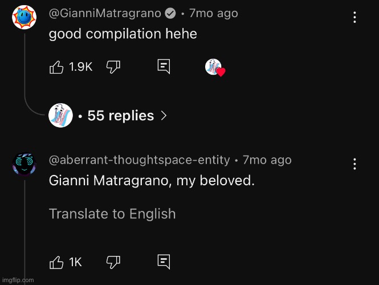Click the verified badge beside GianniMatragrano

pos(170,13)
